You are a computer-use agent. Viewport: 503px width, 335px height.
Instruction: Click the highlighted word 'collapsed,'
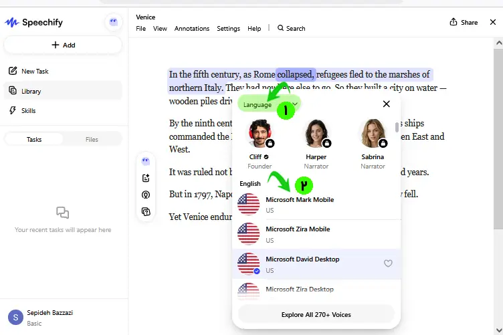296,74
